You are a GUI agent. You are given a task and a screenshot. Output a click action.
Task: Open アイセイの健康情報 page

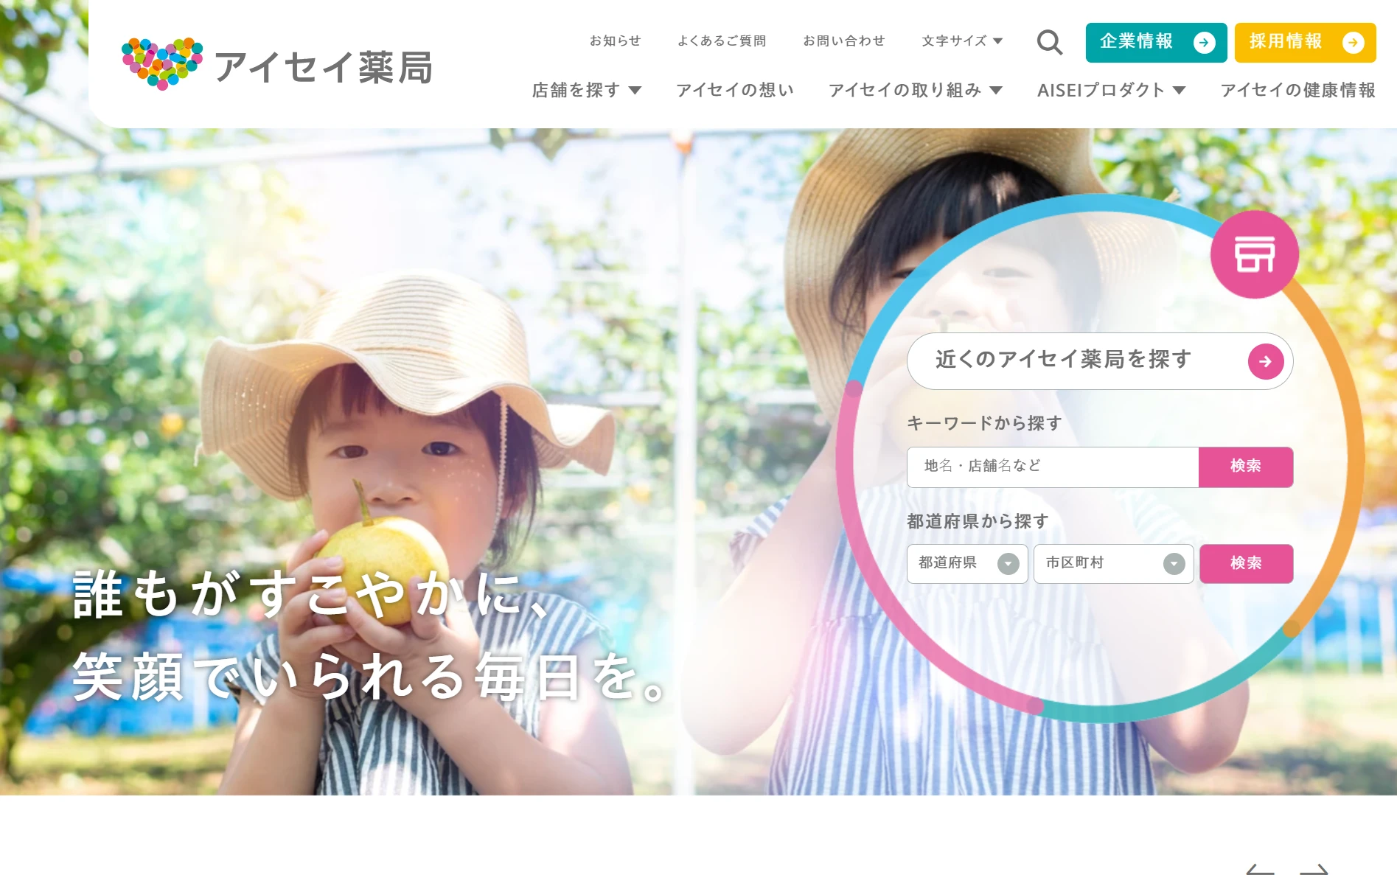click(x=1297, y=90)
